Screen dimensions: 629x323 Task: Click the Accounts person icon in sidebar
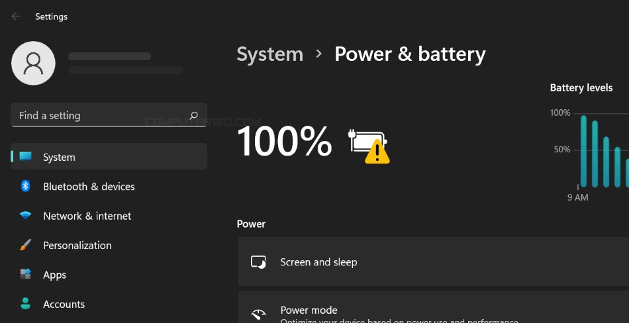click(25, 303)
